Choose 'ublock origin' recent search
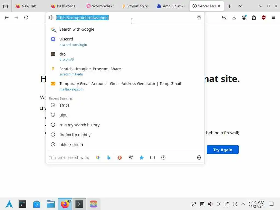The width and height of the screenshot is (280, 210). [125, 144]
